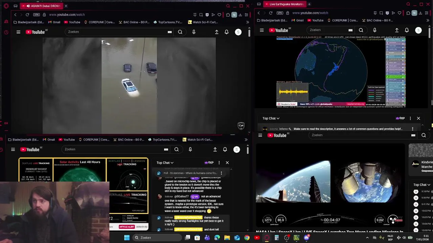This screenshot has width=433, height=243.
Task: Open the Watch Sci-Fi Cart bookmark in the Dubai window
Action: (x=203, y=22)
